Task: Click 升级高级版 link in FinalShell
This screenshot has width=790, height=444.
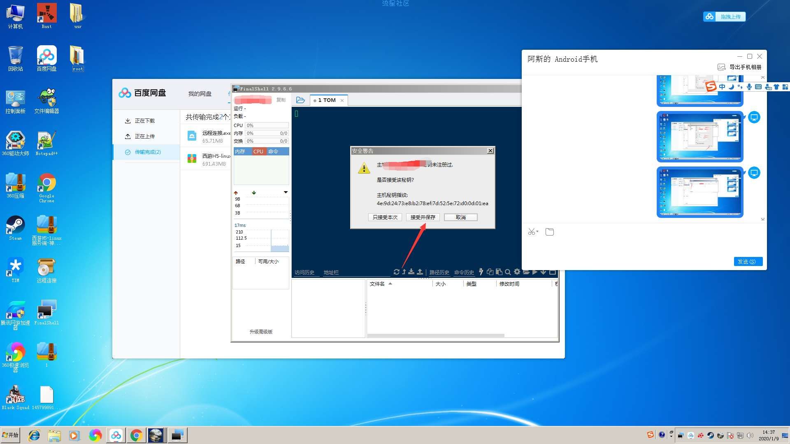Action: point(261,332)
